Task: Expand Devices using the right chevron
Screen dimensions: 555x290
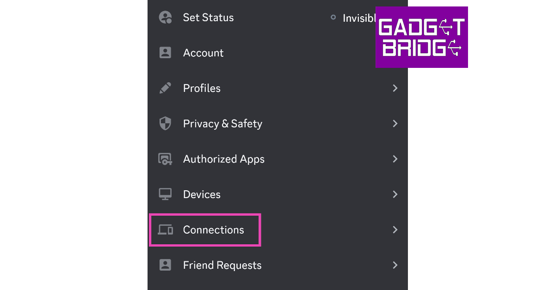Action: pyautogui.click(x=395, y=194)
